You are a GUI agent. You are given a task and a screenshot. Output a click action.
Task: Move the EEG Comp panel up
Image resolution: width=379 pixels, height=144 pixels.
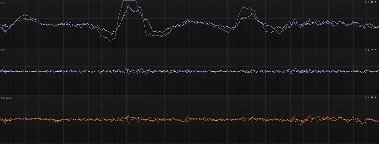point(365,98)
